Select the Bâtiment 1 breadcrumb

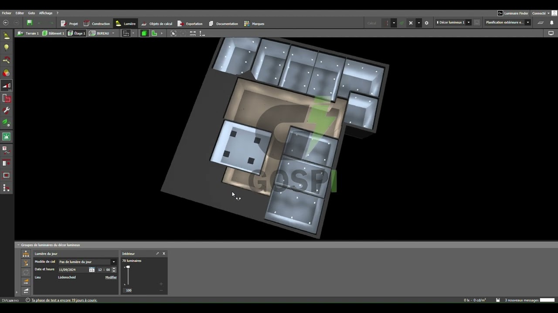[53, 33]
